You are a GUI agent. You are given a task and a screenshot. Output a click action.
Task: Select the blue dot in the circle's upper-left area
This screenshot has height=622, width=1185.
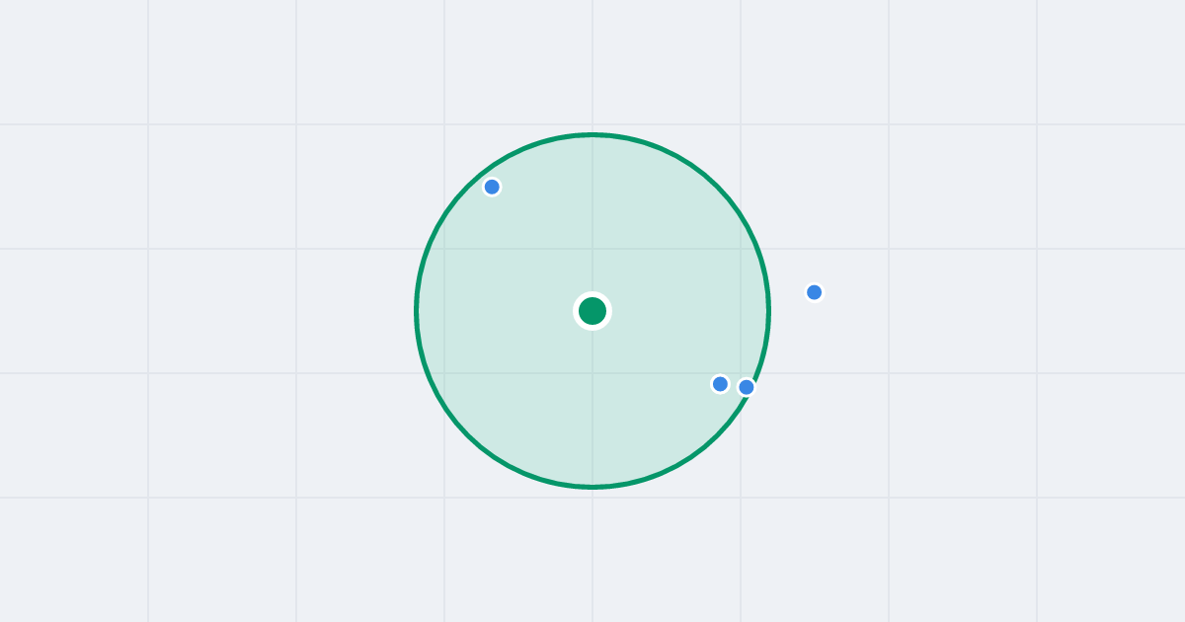492,187
